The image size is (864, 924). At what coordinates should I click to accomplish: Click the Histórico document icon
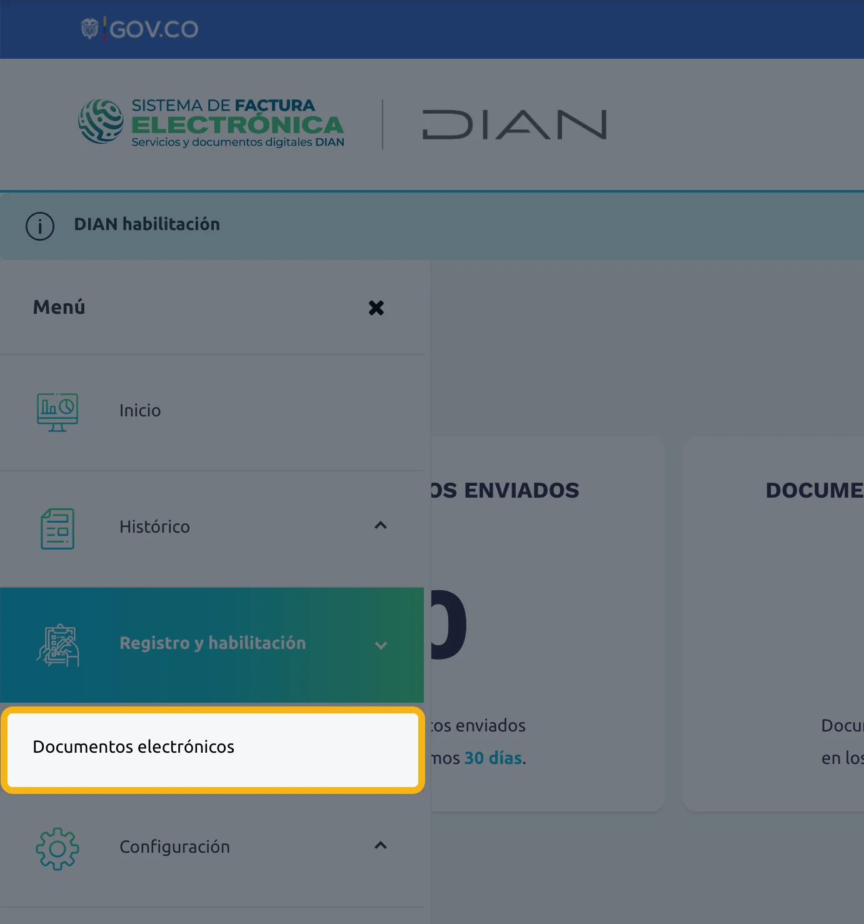(58, 528)
